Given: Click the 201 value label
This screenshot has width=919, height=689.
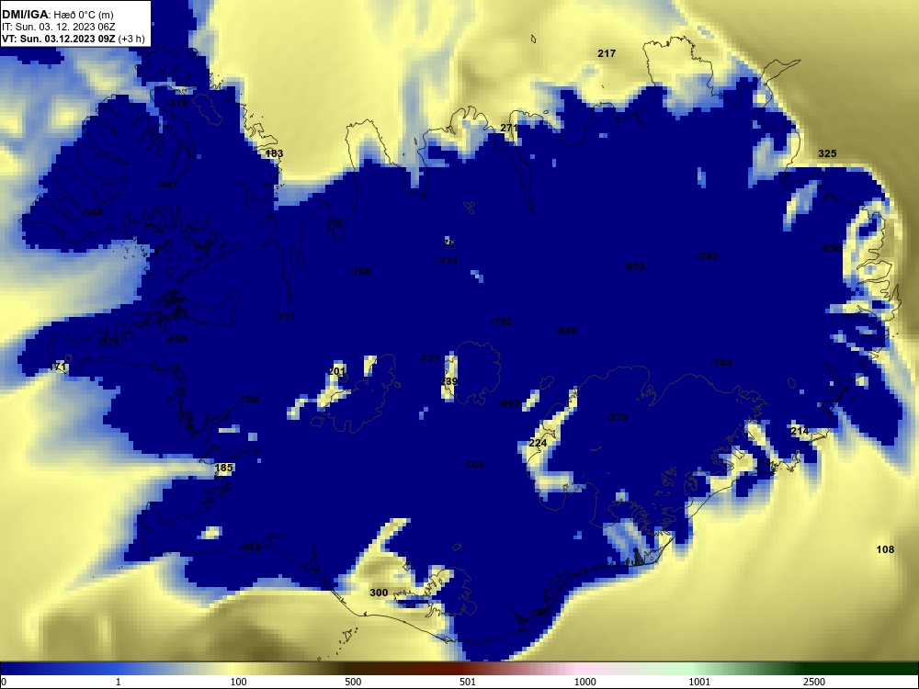Looking at the screenshot, I should 337,371.
